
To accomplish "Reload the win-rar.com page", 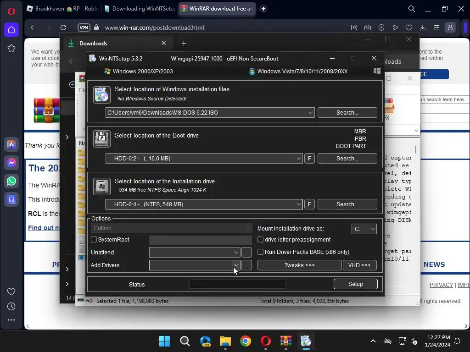I will pyautogui.click(x=63, y=27).
